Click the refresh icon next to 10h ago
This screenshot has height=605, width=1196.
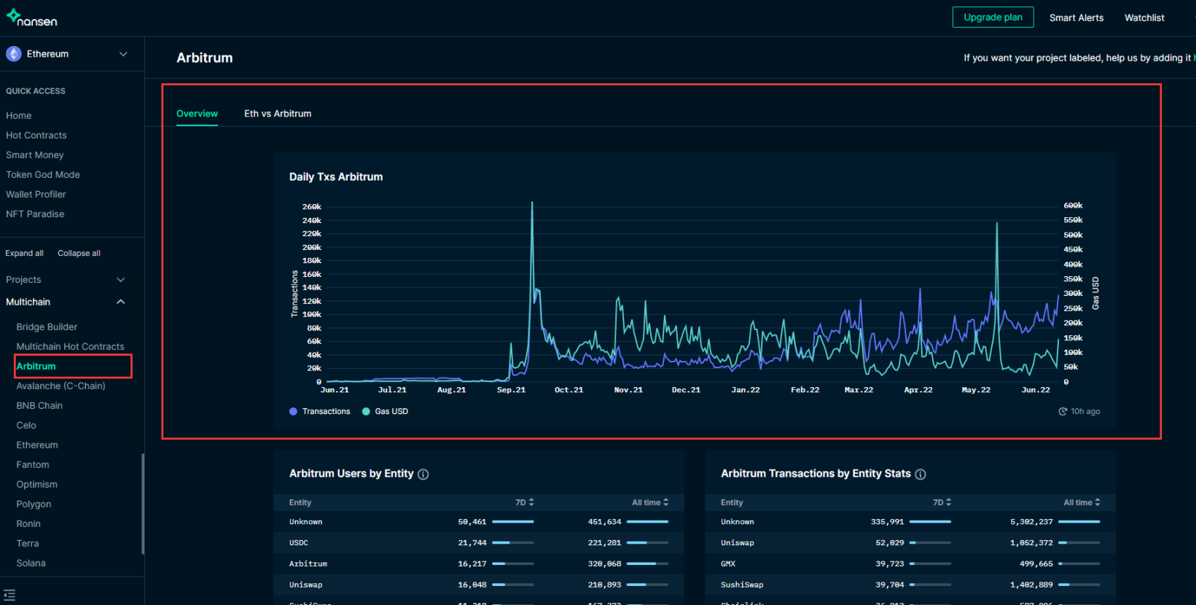pos(1063,412)
